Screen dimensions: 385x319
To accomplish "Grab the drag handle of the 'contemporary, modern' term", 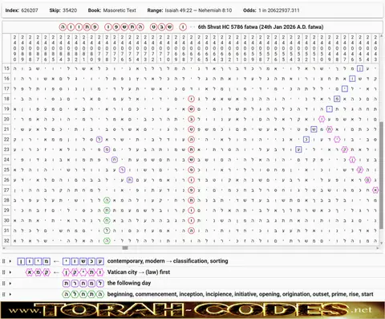I will click(x=3, y=261).
